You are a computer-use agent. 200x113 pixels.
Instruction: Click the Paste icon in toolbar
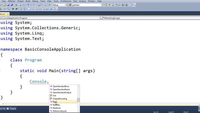pos(24,5)
